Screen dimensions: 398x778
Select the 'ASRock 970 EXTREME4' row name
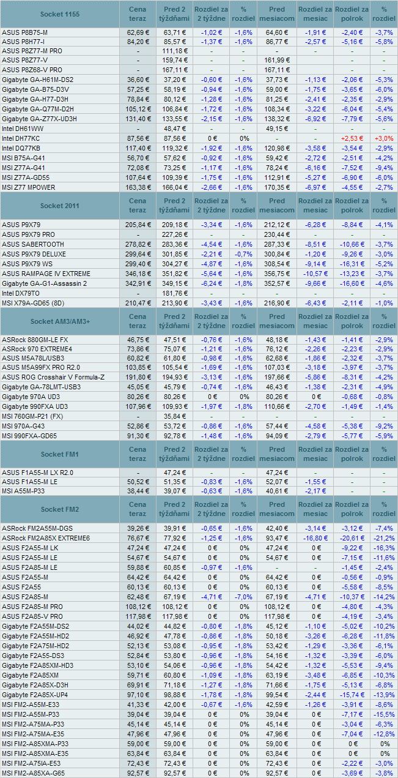coord(37,348)
